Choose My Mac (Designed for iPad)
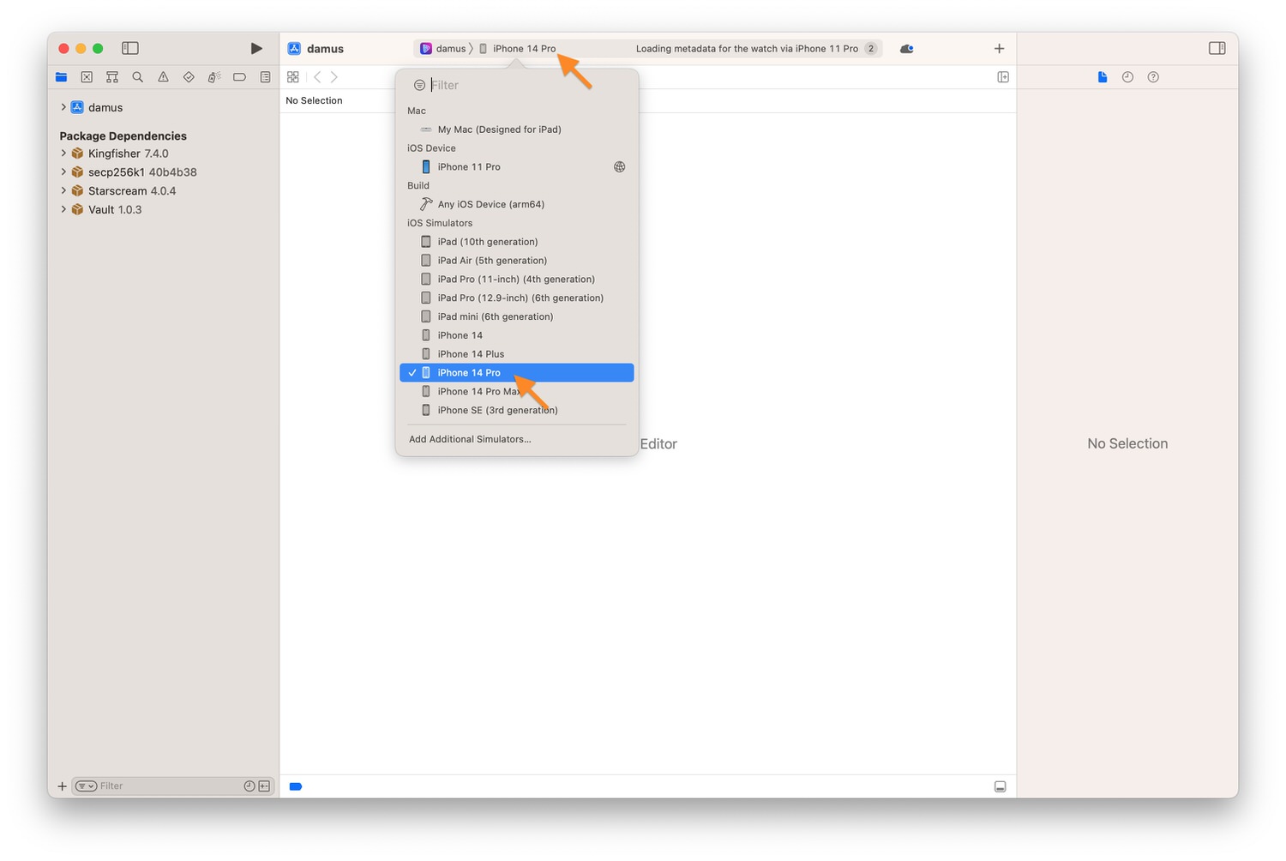1286x861 pixels. coord(516,129)
